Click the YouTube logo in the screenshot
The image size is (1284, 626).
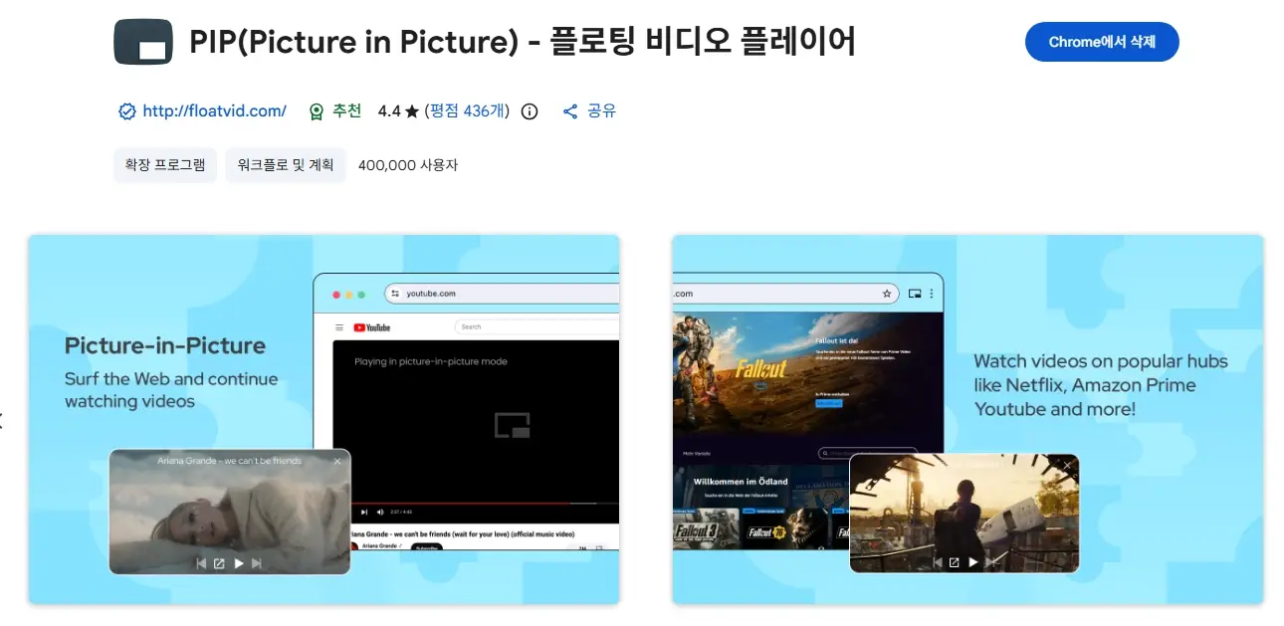click(372, 326)
